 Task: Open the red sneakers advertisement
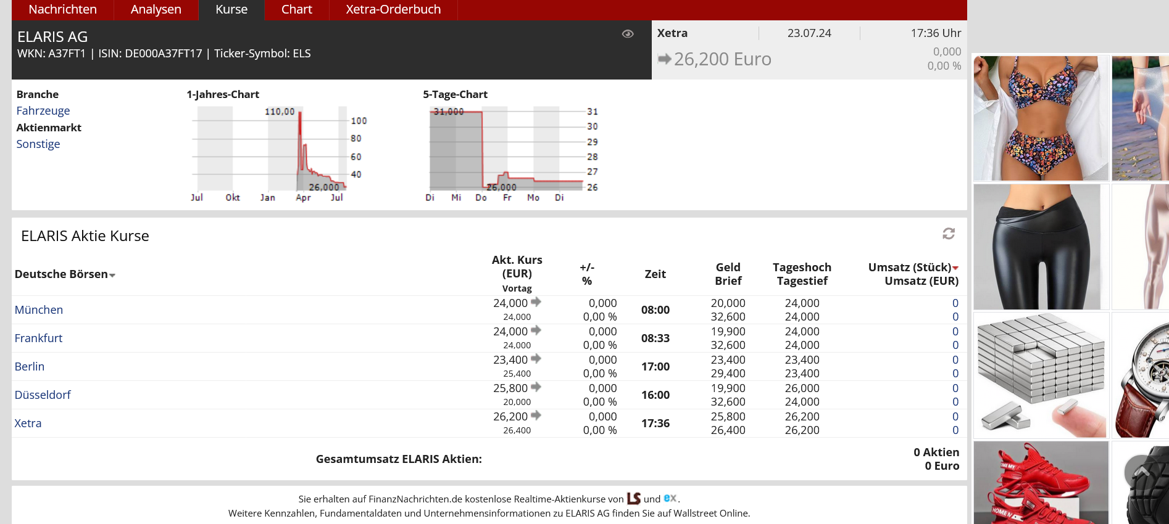tap(1041, 483)
